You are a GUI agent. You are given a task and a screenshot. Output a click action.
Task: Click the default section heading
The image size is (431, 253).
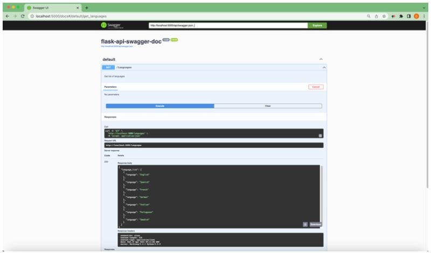click(x=109, y=59)
